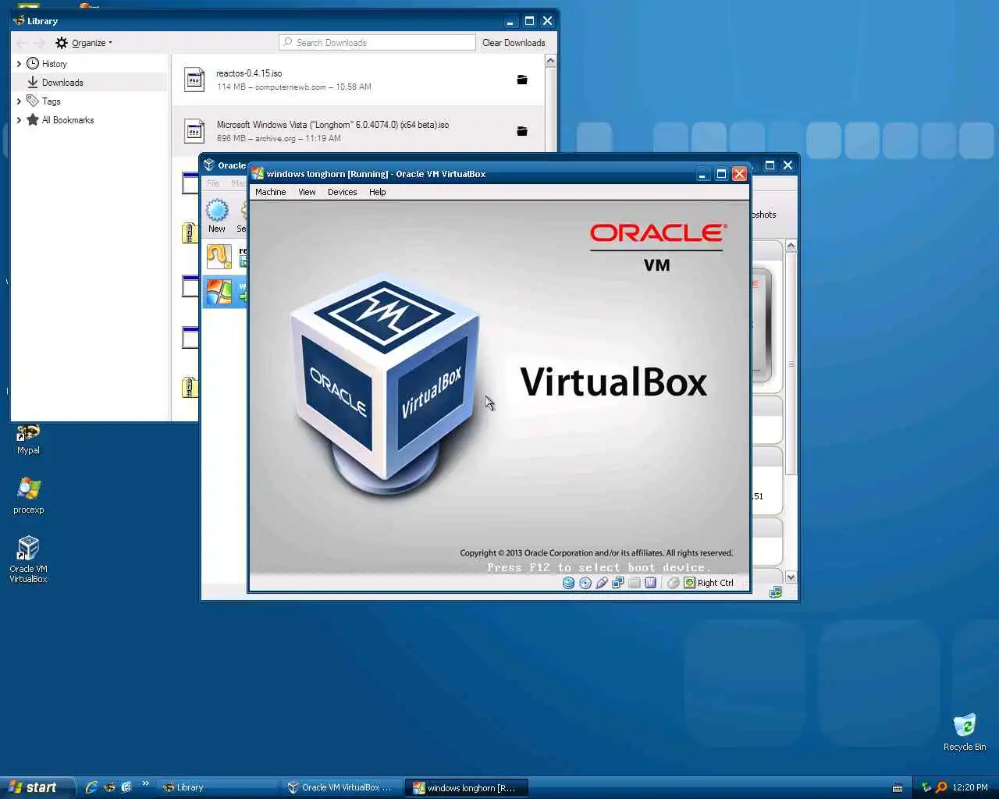Click the on-screen keyboard icon in the taskbar
Screen dimensions: 999x799
[898, 787]
